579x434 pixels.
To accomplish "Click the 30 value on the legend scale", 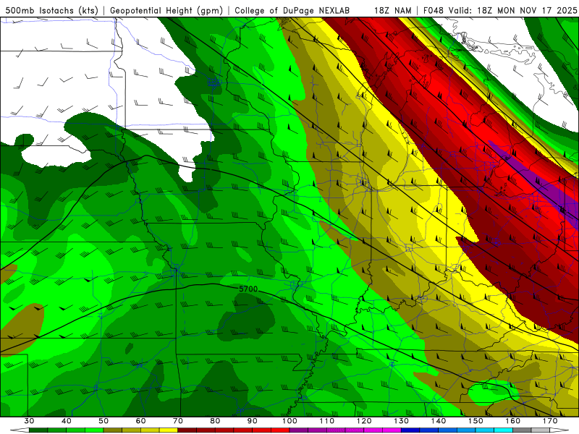I will click(29, 421).
